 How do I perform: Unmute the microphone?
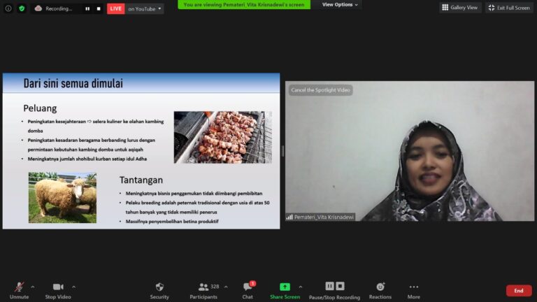pos(19,289)
